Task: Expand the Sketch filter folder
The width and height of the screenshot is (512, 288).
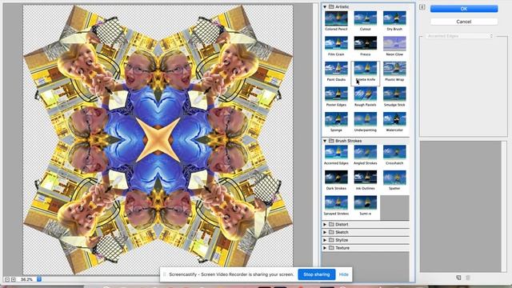Action: pyautogui.click(x=325, y=232)
